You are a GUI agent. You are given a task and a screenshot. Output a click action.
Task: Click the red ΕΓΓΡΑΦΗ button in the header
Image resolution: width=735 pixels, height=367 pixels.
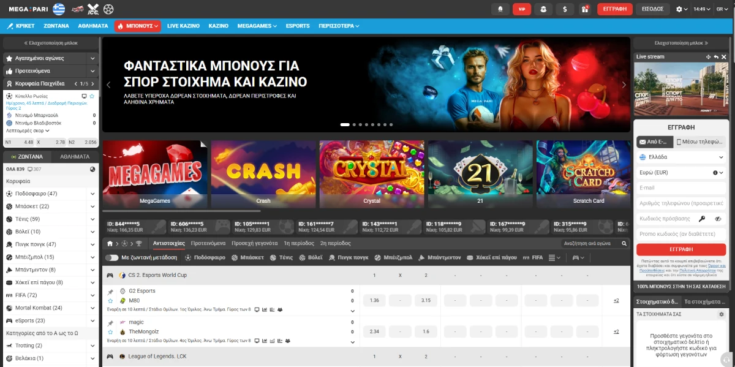tap(614, 9)
